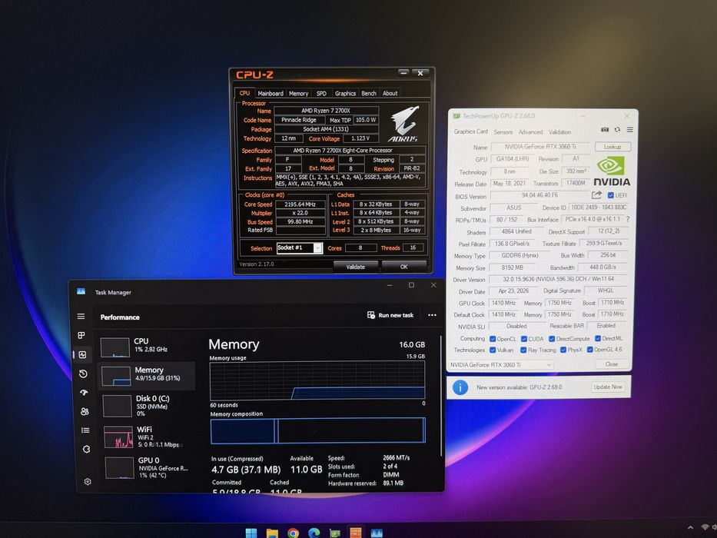This screenshot has height=538, width=717.
Task: Open the Windows Start button
Action: tap(251, 533)
